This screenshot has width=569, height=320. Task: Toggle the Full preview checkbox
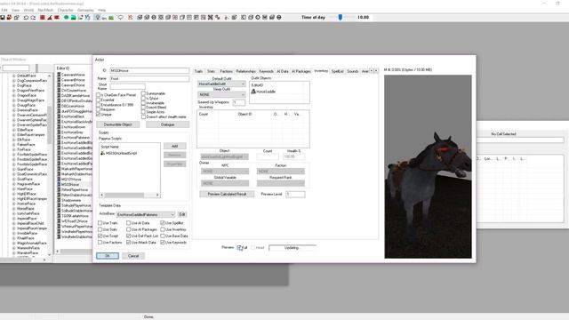[239, 248]
